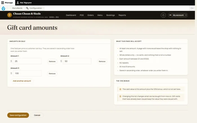Click WHAT THIS PAGE WILL ACCEPT header
This screenshot has width=197, height=123.
[x=129, y=41]
